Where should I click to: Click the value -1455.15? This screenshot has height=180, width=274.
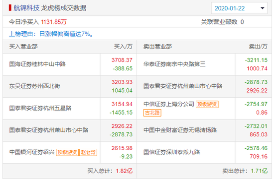(121, 113)
